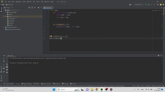This screenshot has height=92, width=165.
Task: Hide the Run panel with minus icon
Action: pos(161,55)
